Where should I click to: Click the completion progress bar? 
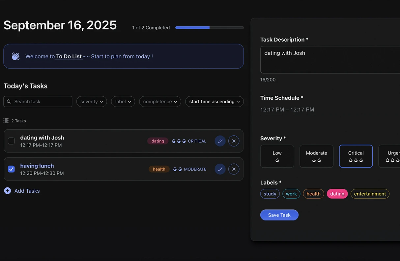coord(209,28)
